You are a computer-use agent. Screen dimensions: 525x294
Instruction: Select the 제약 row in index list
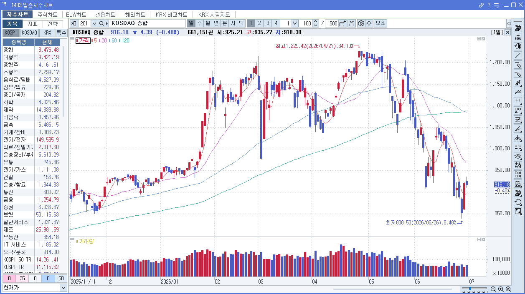click(31, 110)
